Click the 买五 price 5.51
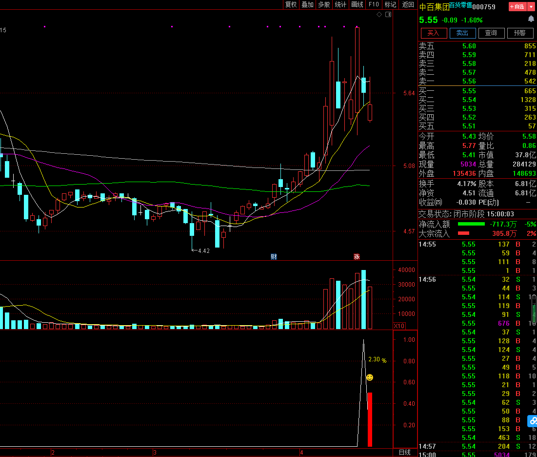This screenshot has width=537, height=457. coord(469,126)
